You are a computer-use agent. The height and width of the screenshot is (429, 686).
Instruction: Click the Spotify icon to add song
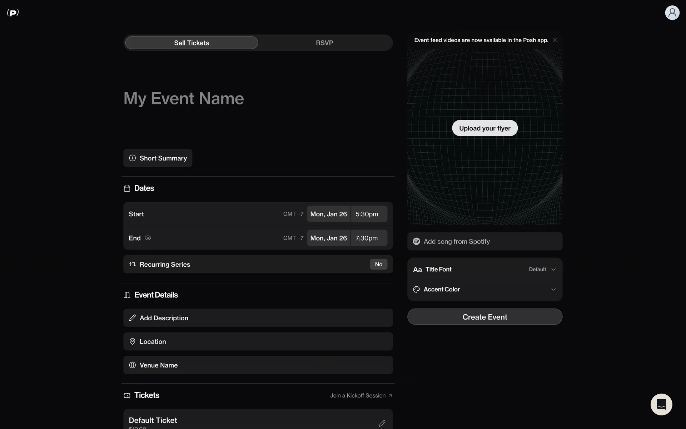point(416,241)
